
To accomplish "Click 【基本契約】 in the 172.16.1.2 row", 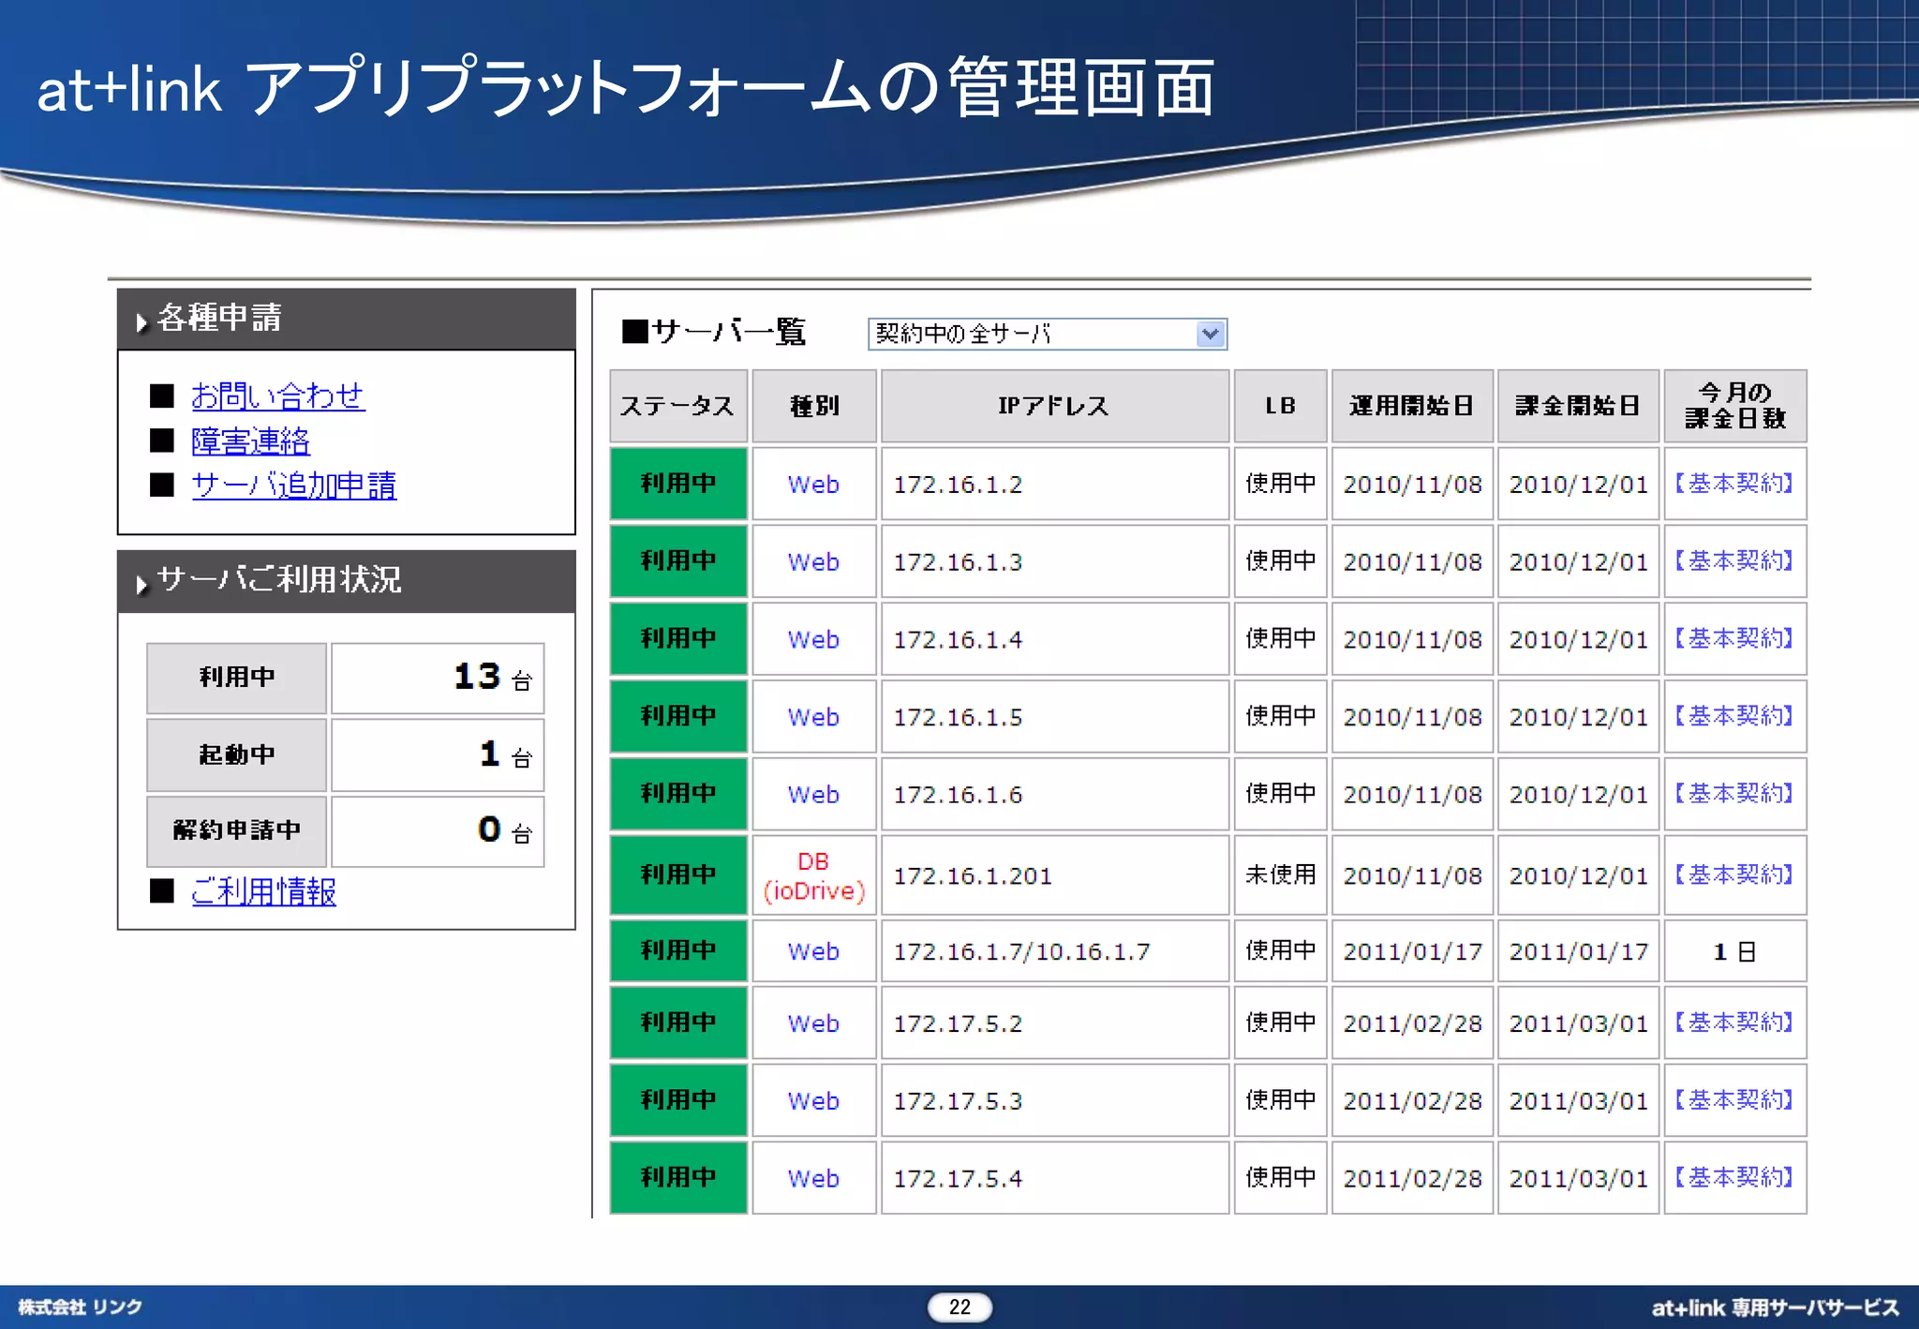I will click(x=1734, y=484).
